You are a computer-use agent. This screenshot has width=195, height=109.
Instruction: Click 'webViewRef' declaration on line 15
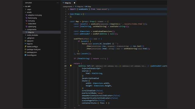point(85,34)
